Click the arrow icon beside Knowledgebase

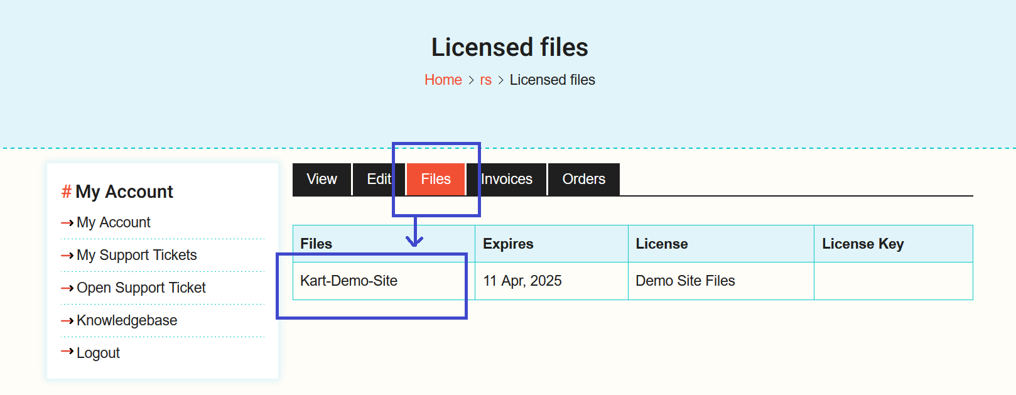pyautogui.click(x=67, y=321)
